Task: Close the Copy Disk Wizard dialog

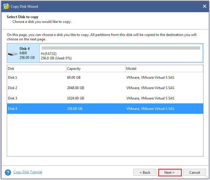Action: coord(204,6)
